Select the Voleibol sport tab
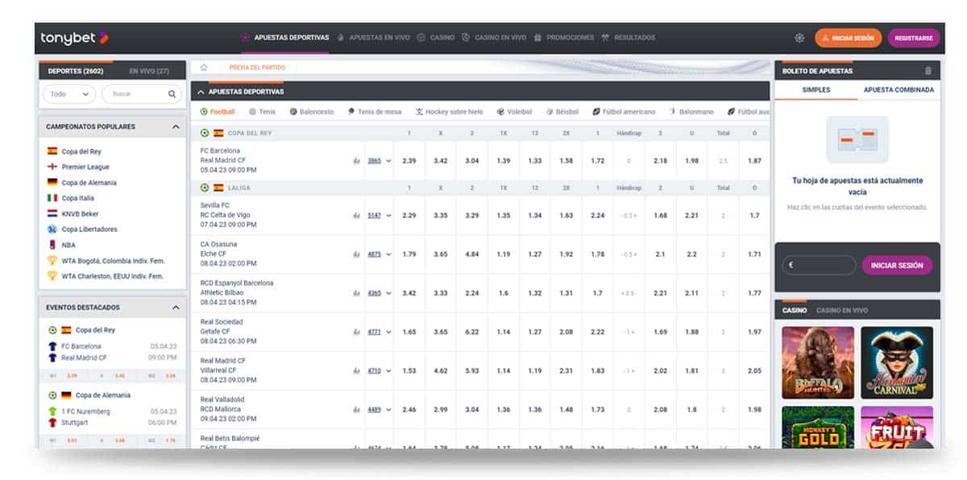The image size is (967, 480). pos(514,112)
